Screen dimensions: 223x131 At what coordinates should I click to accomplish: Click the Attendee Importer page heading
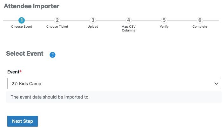31,6
